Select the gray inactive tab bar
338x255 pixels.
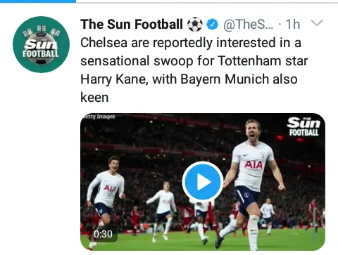pos(207,2)
